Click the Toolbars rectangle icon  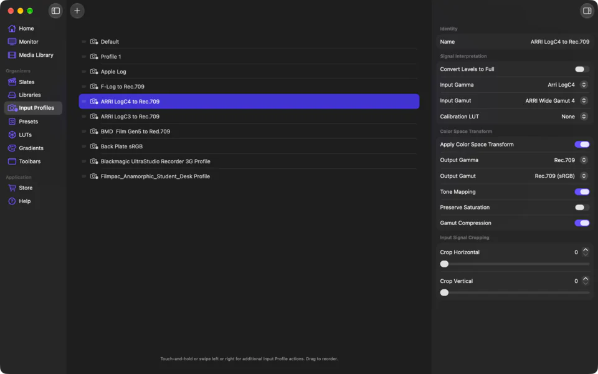point(12,161)
